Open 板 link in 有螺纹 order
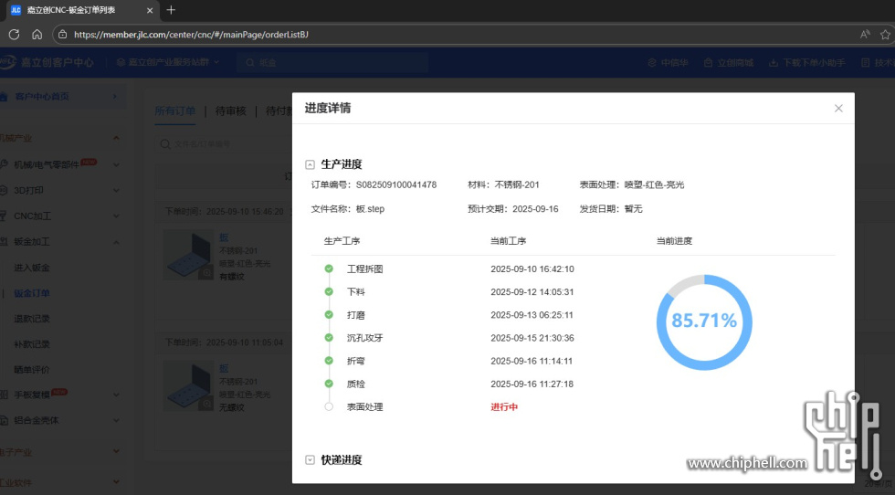 (x=224, y=237)
